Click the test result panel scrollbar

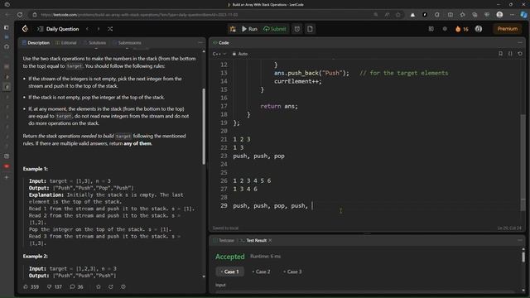(x=523, y=257)
